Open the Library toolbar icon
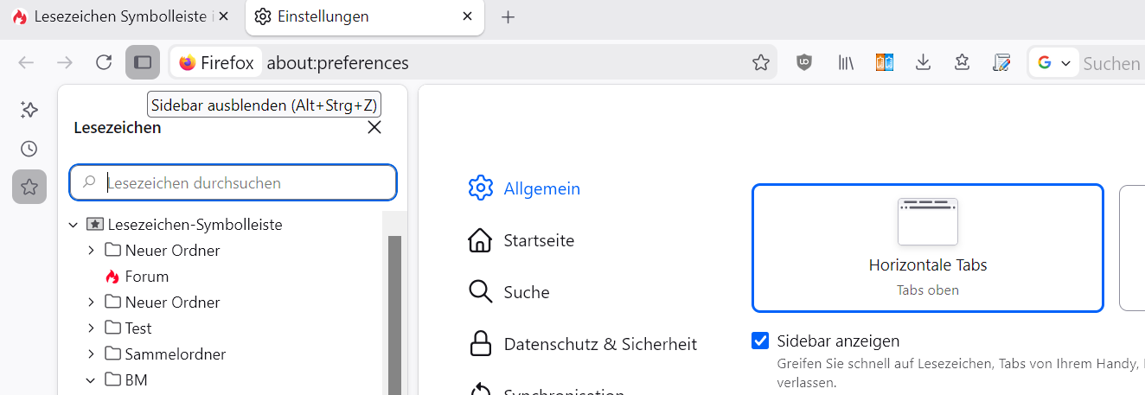1145x395 pixels. click(x=846, y=62)
